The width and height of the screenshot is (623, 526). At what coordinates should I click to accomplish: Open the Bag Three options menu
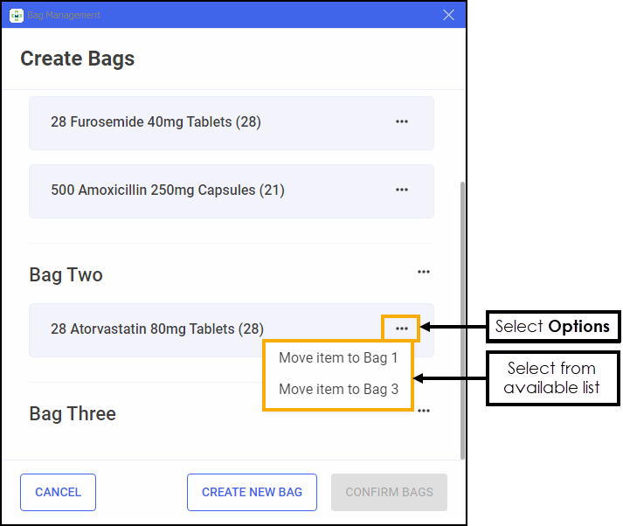point(424,411)
